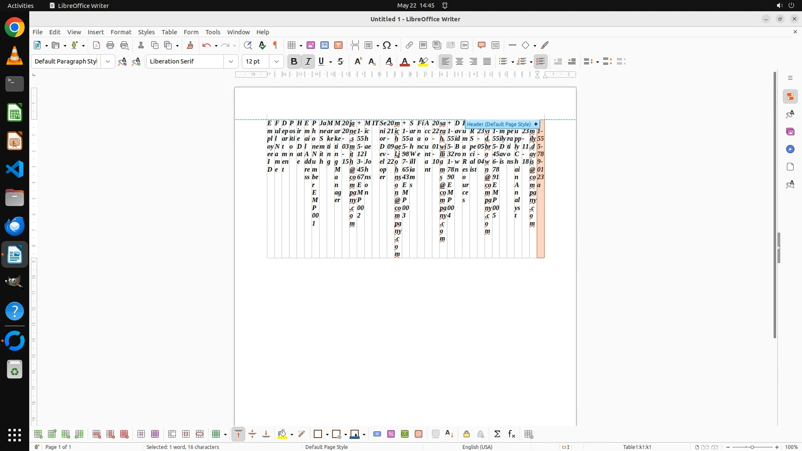Click English (USA) language in status bar
This screenshot has width=802, height=451.
click(x=477, y=447)
